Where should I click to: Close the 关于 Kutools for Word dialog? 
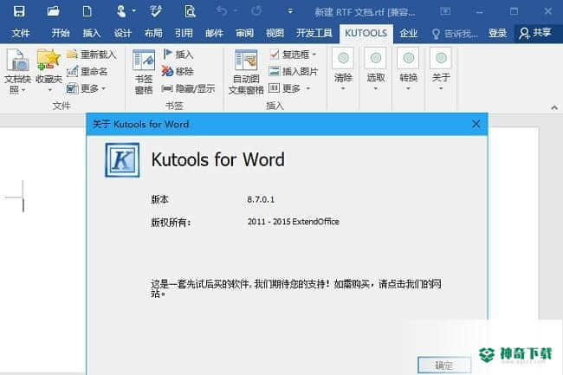[476, 124]
